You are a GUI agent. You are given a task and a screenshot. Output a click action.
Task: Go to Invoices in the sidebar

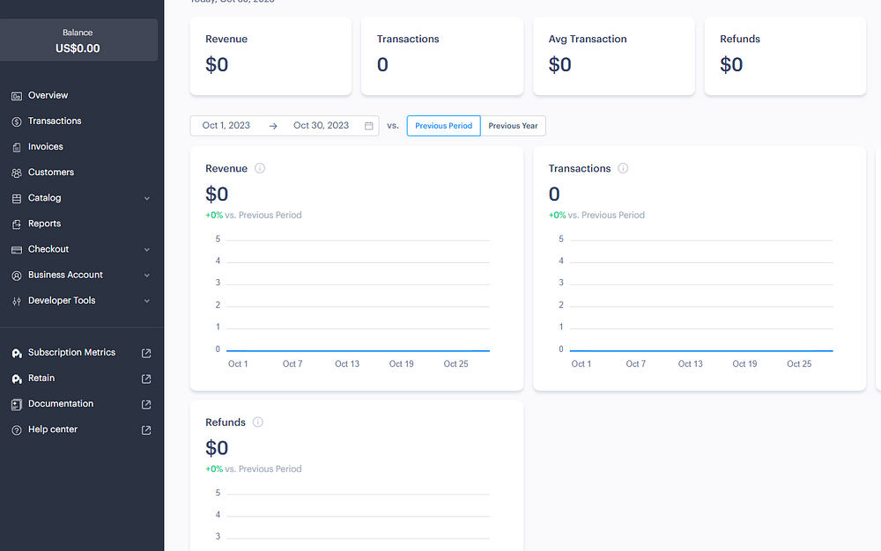pos(46,146)
